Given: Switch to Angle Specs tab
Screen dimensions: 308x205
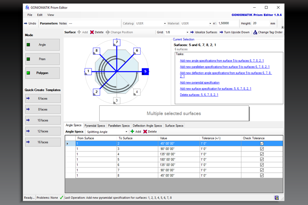Looking at the screenshot, I should tap(74, 125).
